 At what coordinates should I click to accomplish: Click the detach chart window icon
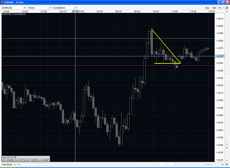pos(227,8)
